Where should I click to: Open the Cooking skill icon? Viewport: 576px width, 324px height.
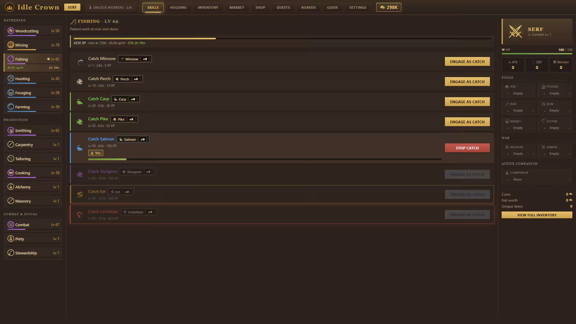(11, 172)
